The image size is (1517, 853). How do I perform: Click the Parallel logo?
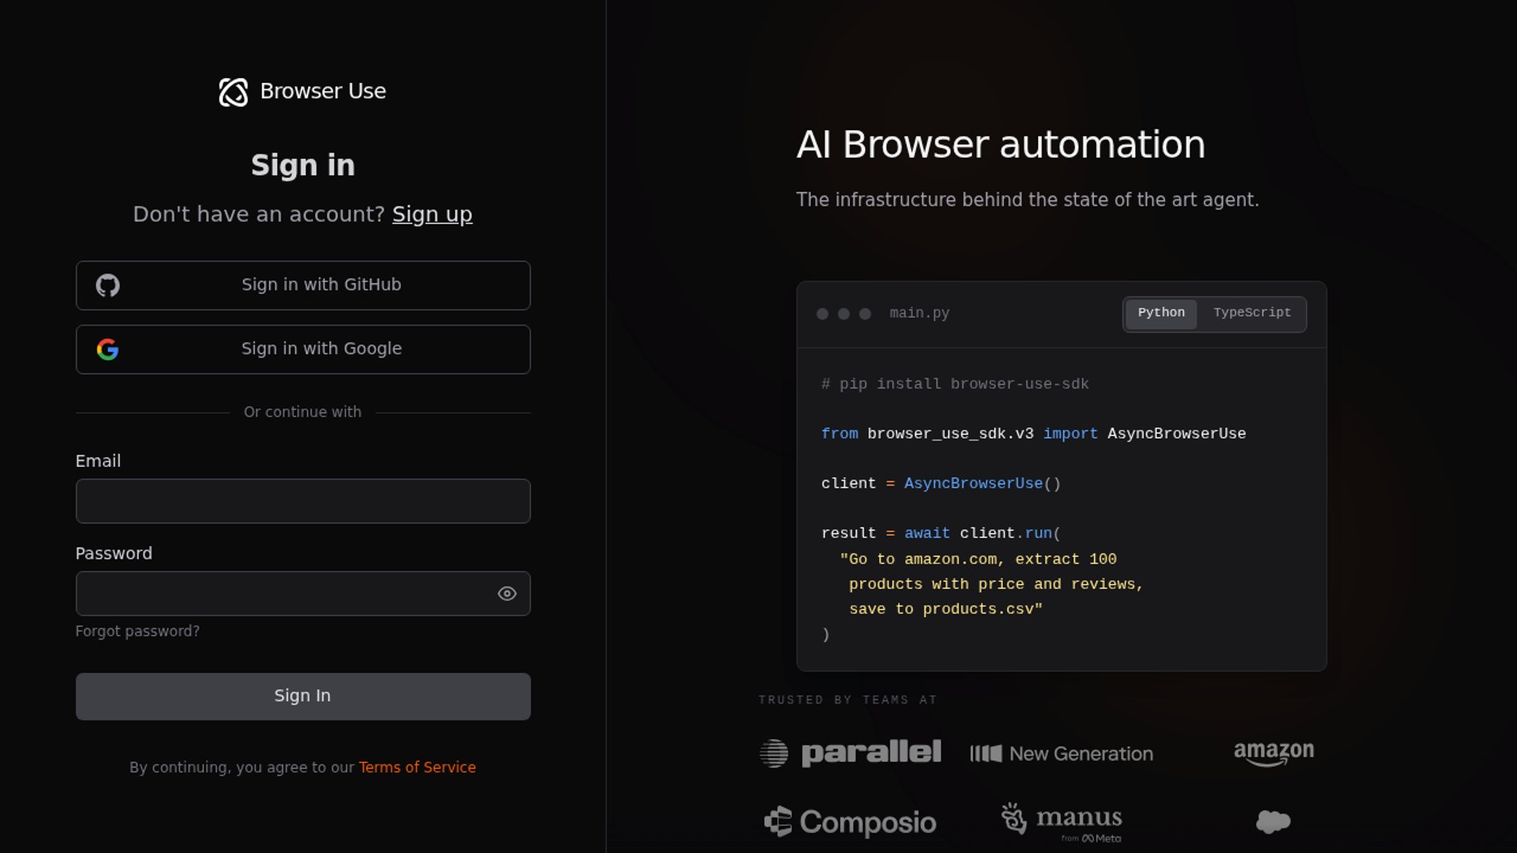[x=850, y=753]
